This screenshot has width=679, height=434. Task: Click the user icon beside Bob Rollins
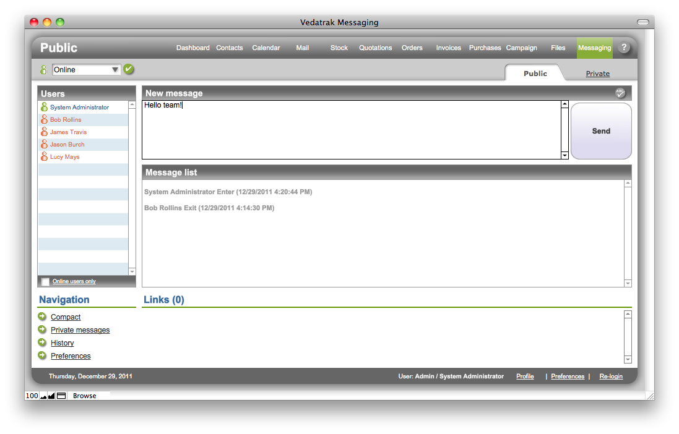click(x=44, y=119)
